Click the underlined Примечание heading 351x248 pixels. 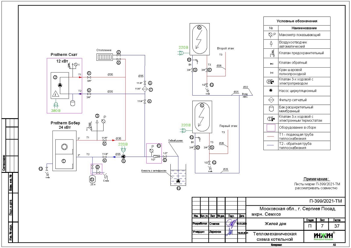point(316,179)
